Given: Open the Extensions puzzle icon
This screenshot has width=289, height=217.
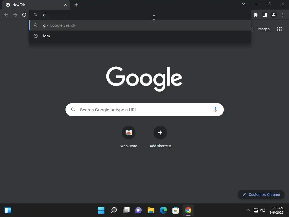Looking at the screenshot, I should [x=256, y=15].
